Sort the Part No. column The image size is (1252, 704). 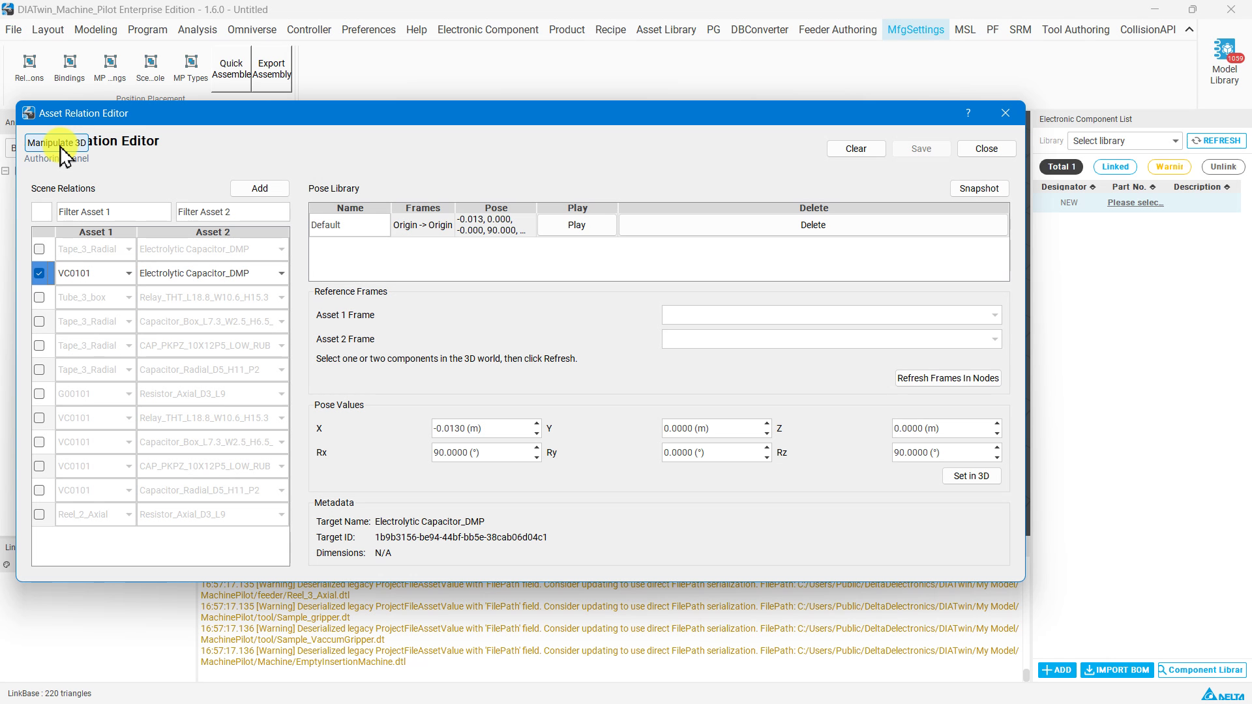(x=1133, y=187)
